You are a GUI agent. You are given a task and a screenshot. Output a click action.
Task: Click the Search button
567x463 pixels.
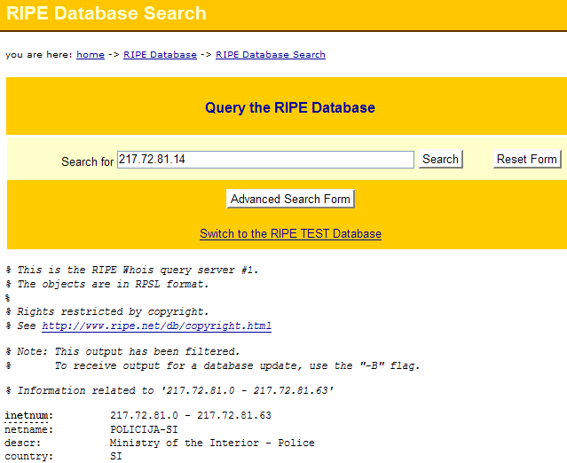tap(440, 159)
